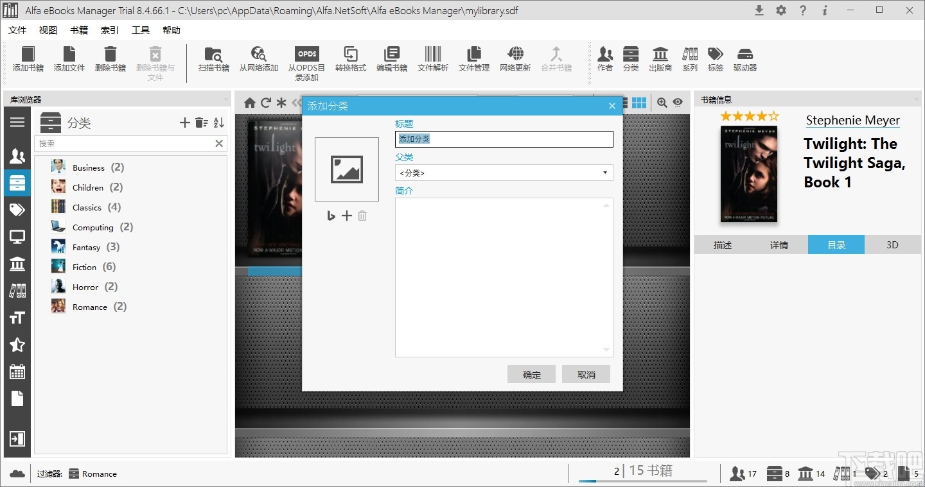Open the Stephenie Meyer author link
Viewport: 925px width, 487px height.
pyautogui.click(x=852, y=120)
